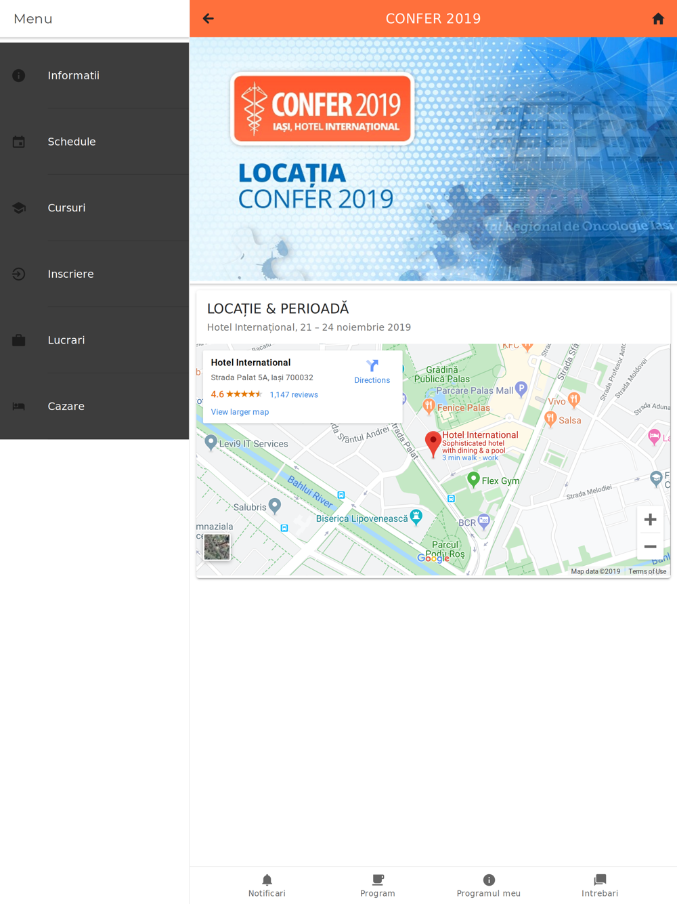This screenshot has width=677, height=904.
Task: Click the Schedule calendar icon
Action: click(19, 142)
